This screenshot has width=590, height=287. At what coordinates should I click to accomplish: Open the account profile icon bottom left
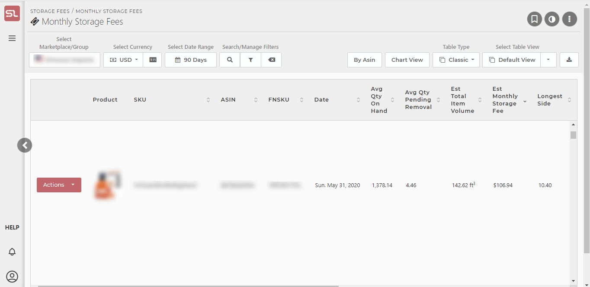pos(12,276)
